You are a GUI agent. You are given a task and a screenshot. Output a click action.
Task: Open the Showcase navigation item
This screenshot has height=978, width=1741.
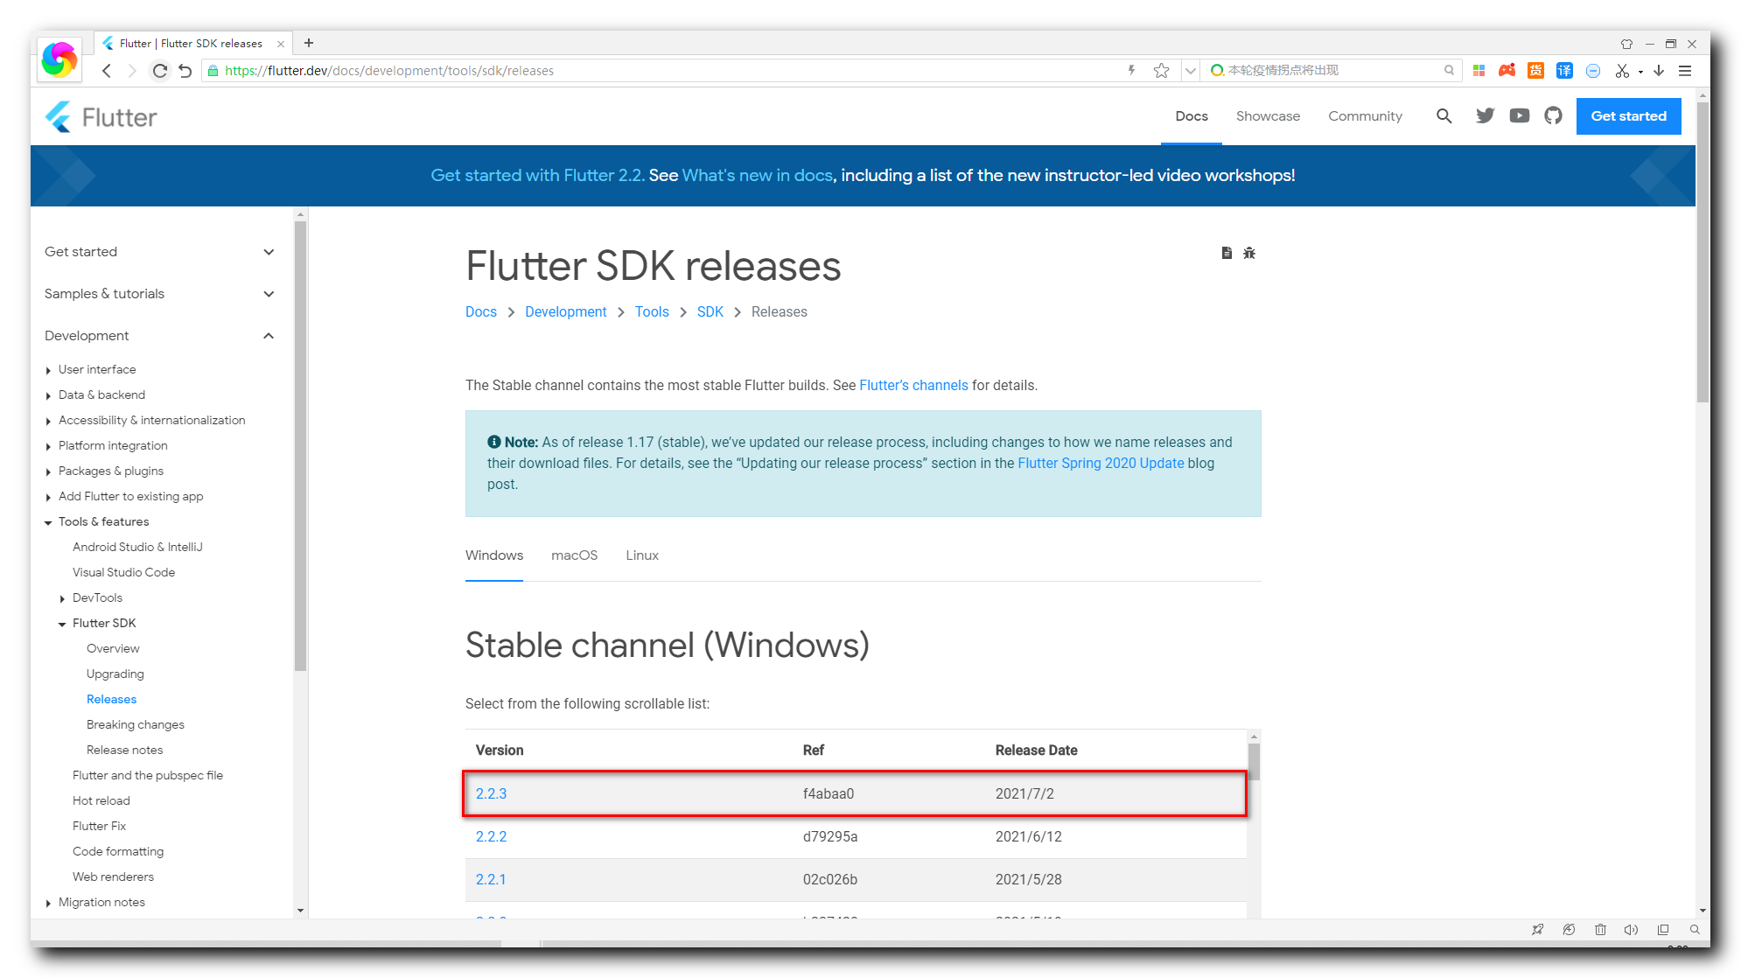1268,116
